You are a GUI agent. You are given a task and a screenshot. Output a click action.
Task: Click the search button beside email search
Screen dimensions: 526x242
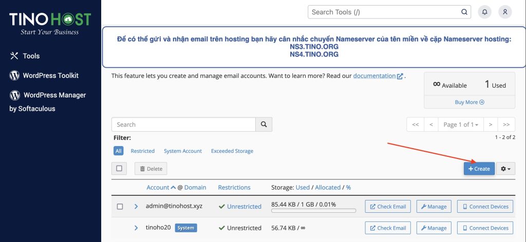point(264,125)
